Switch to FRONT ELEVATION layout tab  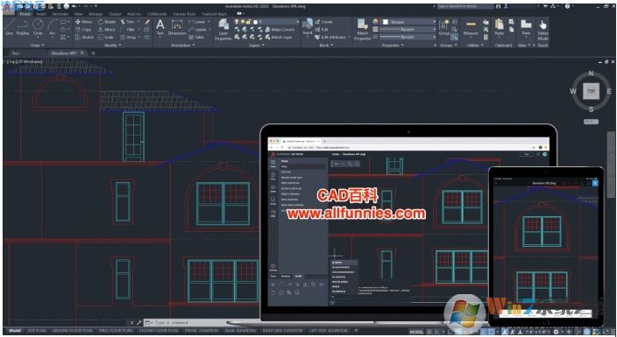tap(201, 331)
